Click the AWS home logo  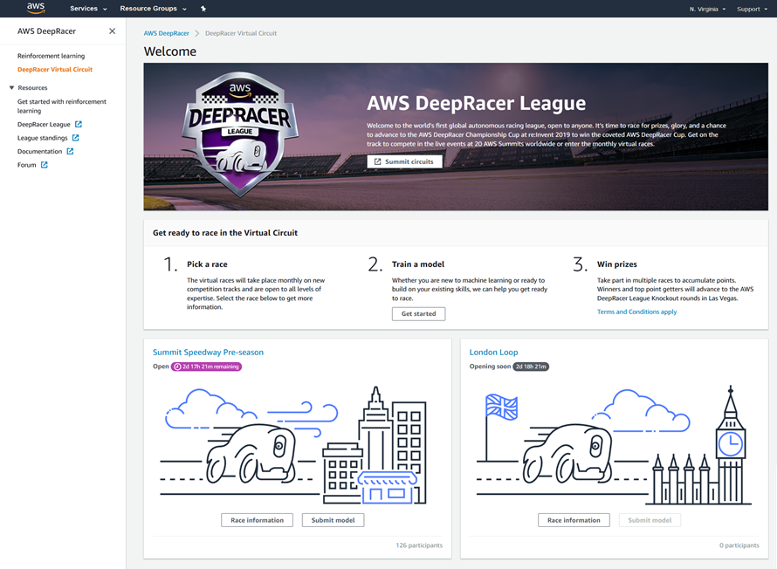tap(33, 8)
